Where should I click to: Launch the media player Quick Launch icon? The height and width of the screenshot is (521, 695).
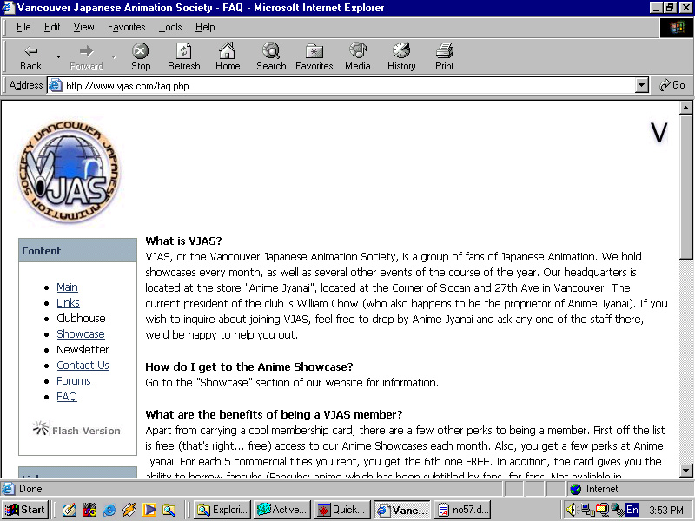click(x=149, y=510)
